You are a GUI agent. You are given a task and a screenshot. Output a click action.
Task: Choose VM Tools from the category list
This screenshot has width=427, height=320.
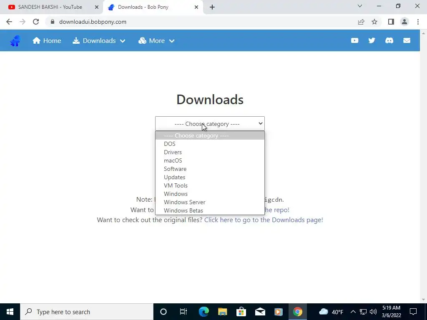pos(210,185)
